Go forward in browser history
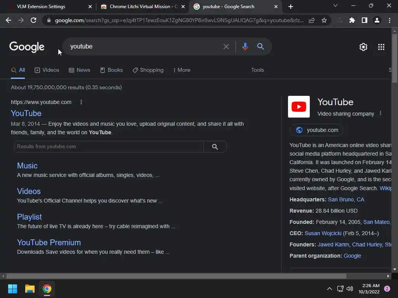The image size is (398, 298). point(21,20)
